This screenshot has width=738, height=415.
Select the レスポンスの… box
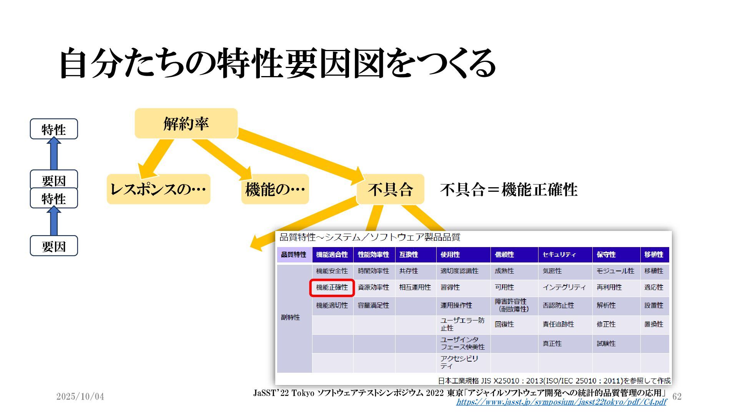(x=158, y=189)
